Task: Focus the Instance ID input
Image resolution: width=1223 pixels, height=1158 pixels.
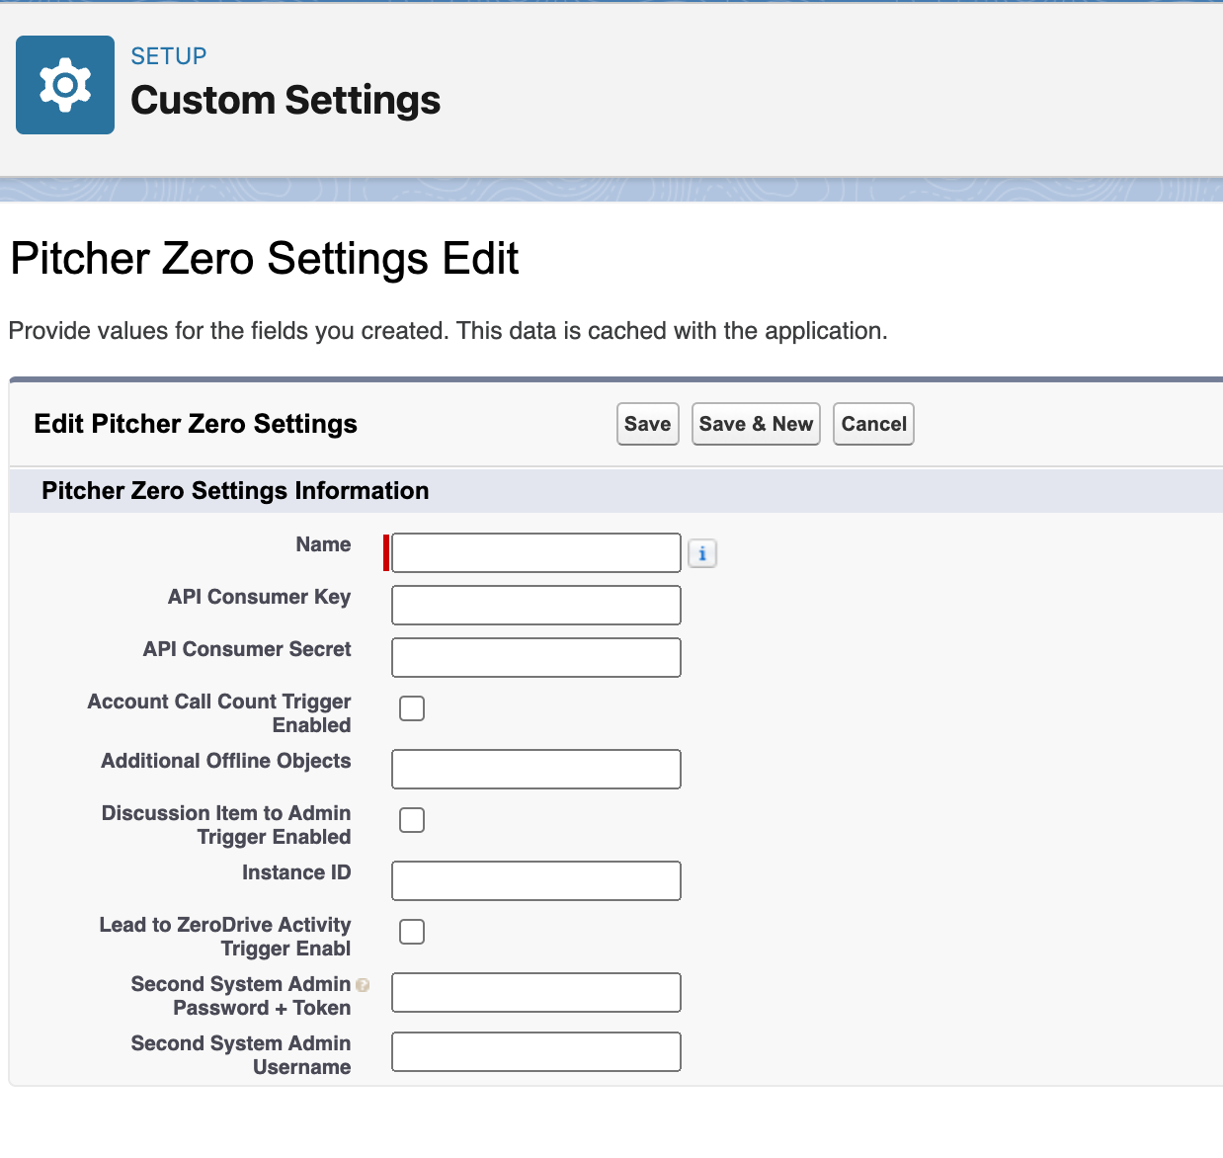Action: coord(535,881)
